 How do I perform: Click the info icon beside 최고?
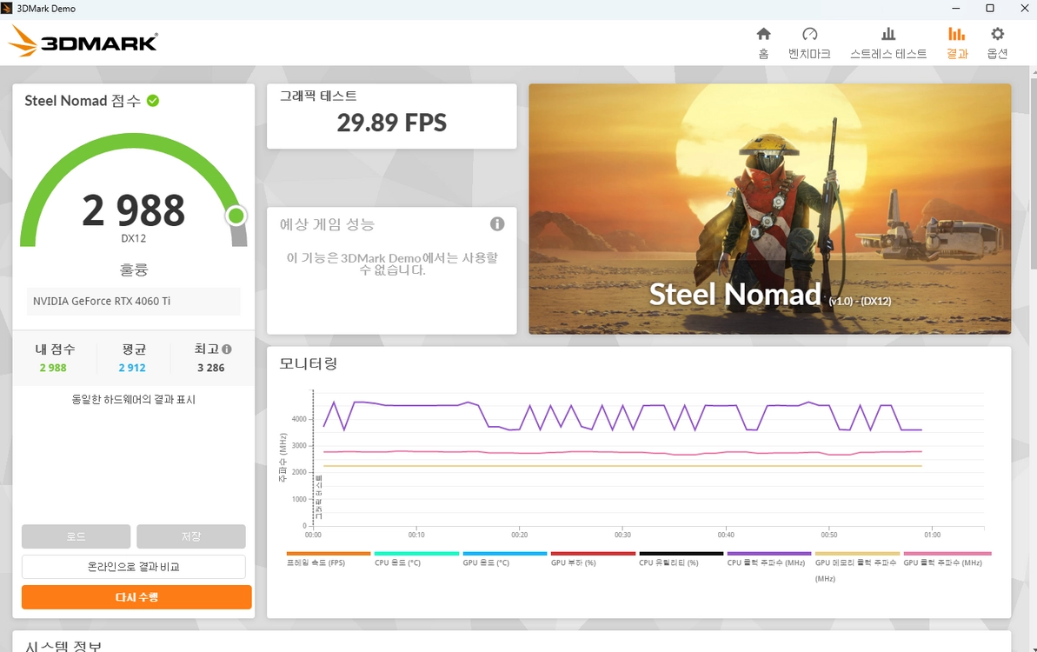[x=227, y=349]
